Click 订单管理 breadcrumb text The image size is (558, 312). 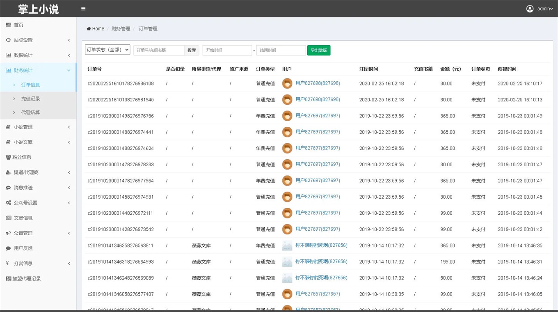pyautogui.click(x=148, y=29)
